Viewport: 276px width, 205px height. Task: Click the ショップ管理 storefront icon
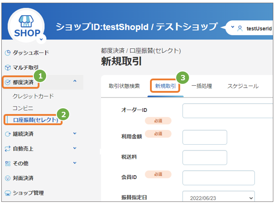pos(8,193)
